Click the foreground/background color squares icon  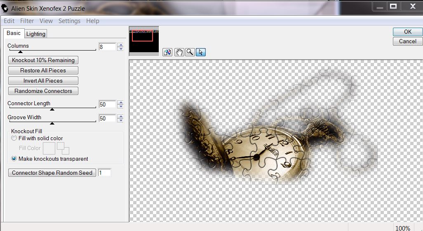click(x=63, y=148)
